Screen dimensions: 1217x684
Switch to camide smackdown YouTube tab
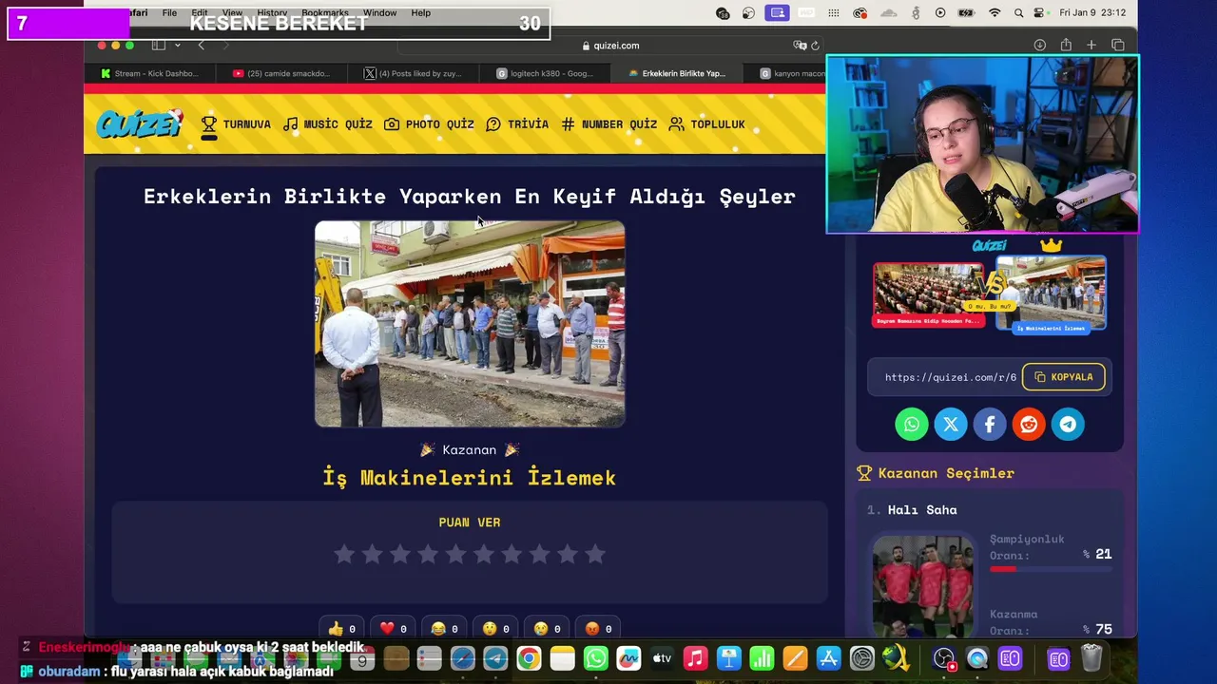tap(281, 73)
